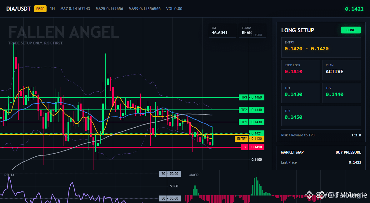The width and height of the screenshot is (370, 203).
Task: Click the Last Price label
Action: pyautogui.click(x=289, y=162)
